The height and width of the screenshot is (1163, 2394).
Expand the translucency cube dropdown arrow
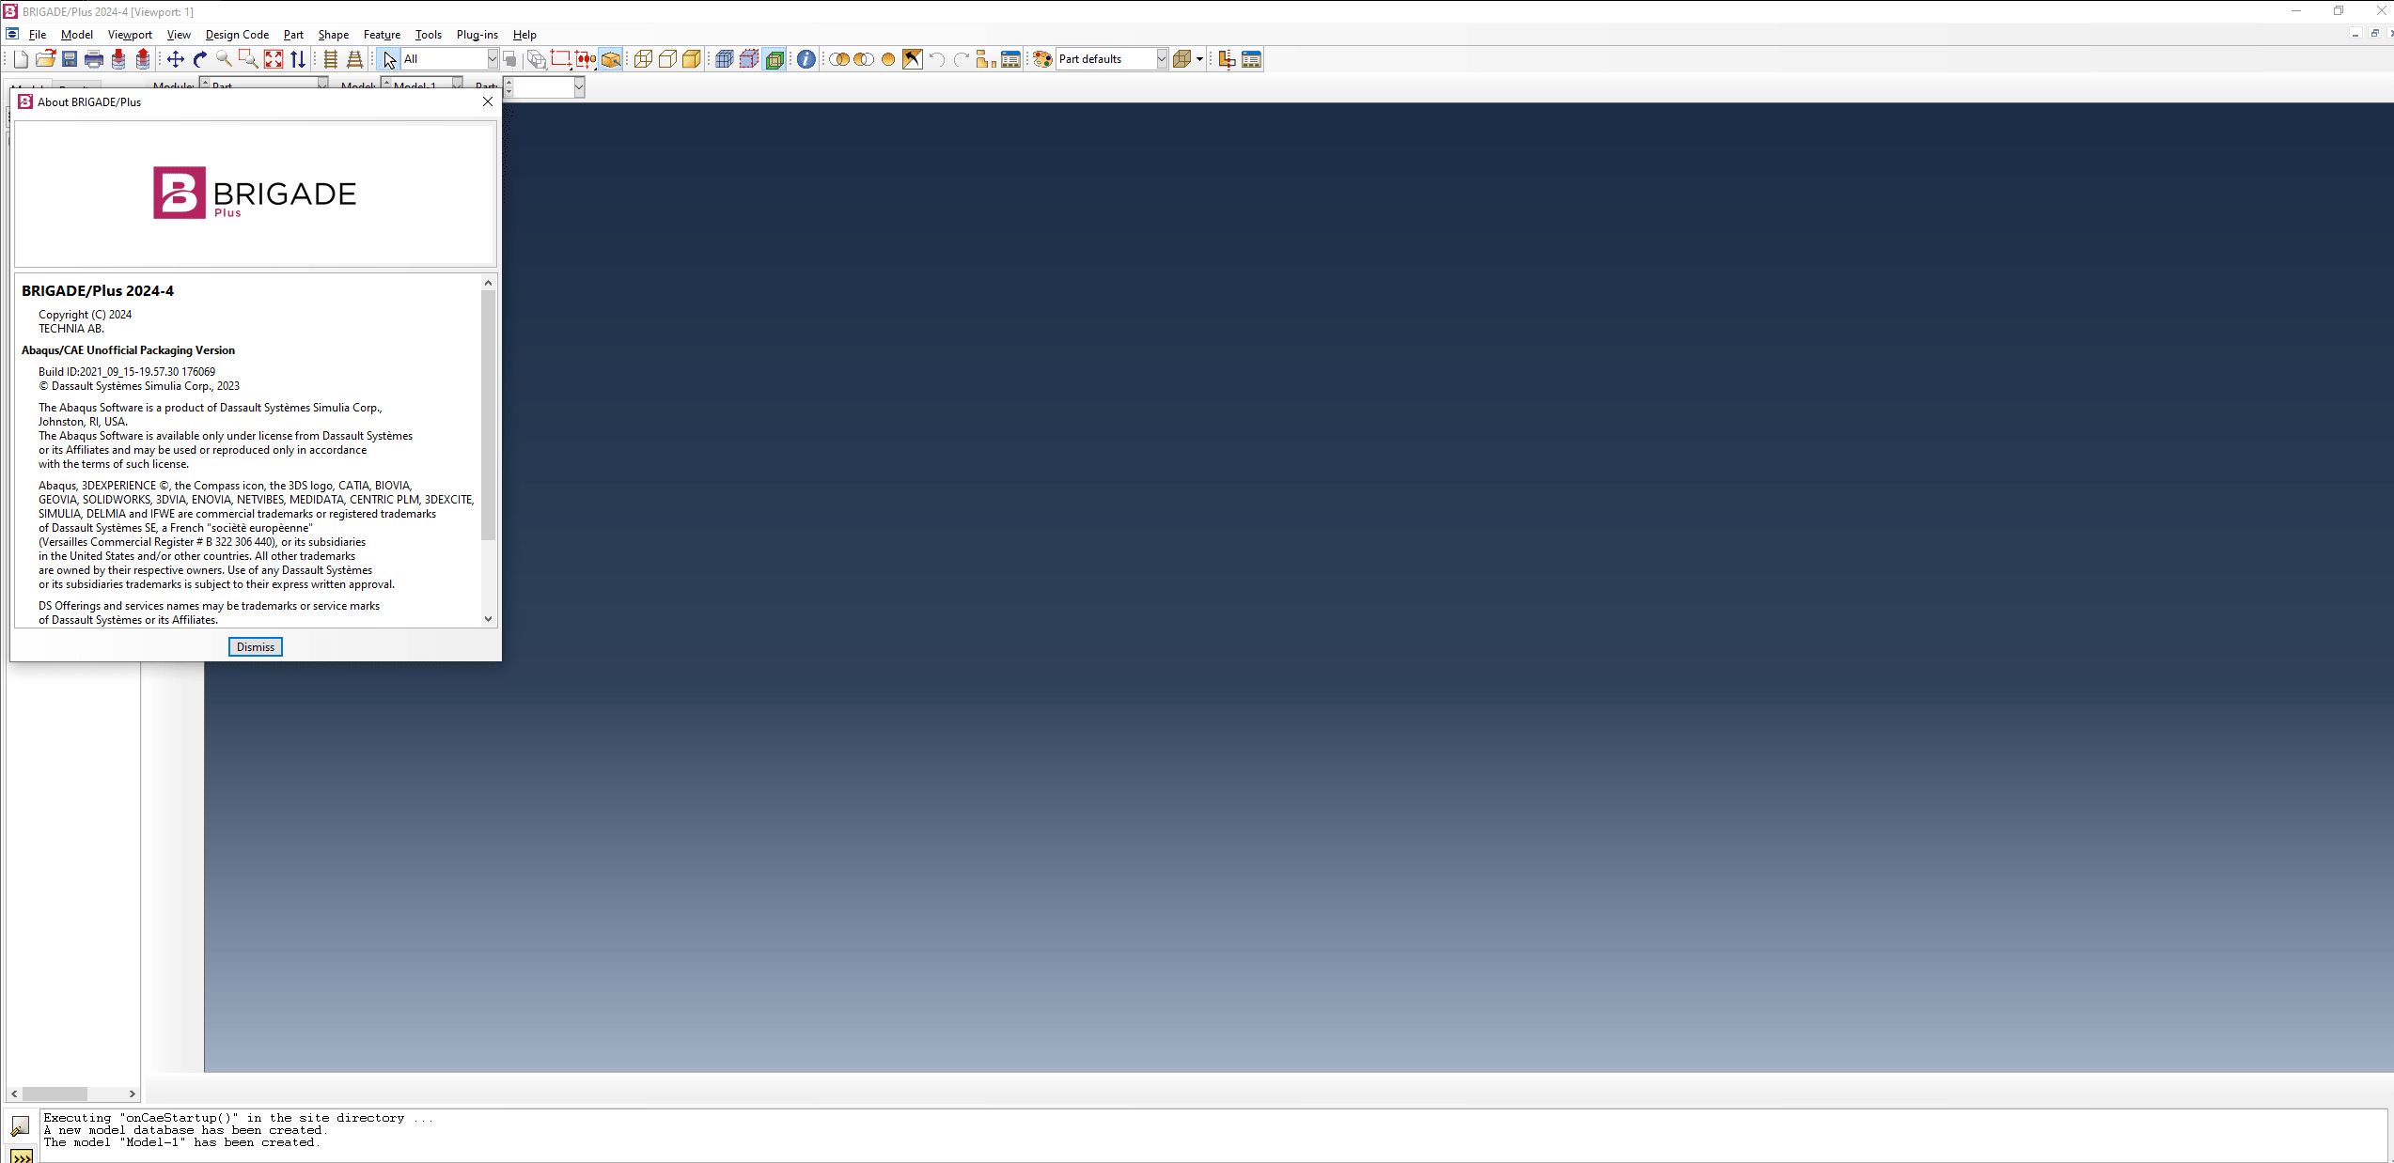tap(1200, 59)
